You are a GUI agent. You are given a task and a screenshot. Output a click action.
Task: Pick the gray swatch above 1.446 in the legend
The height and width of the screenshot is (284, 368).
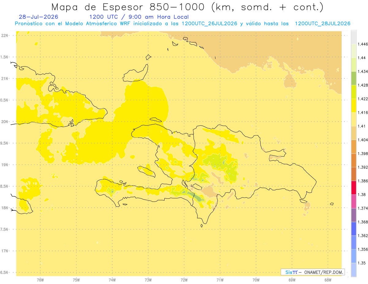click(x=354, y=37)
